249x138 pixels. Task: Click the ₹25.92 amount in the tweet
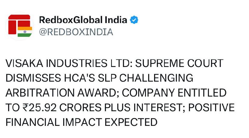pos(40,107)
